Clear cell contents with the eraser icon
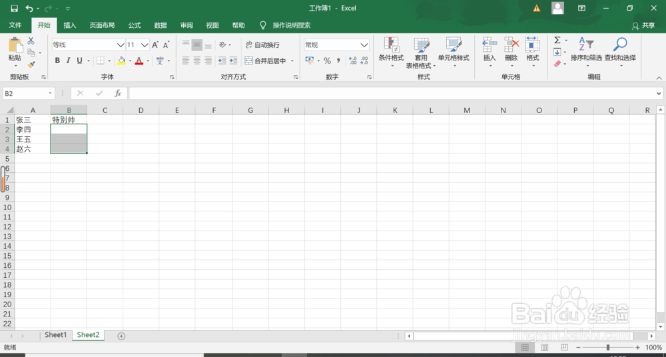This screenshot has width=666, height=357. 557,64
